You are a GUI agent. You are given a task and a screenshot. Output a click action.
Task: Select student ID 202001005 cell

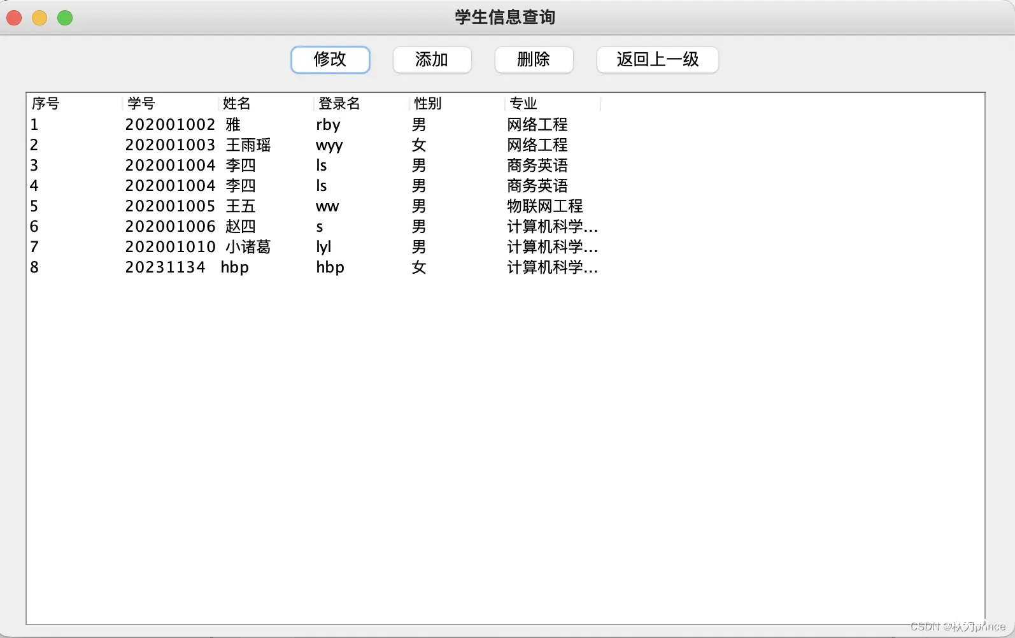170,206
